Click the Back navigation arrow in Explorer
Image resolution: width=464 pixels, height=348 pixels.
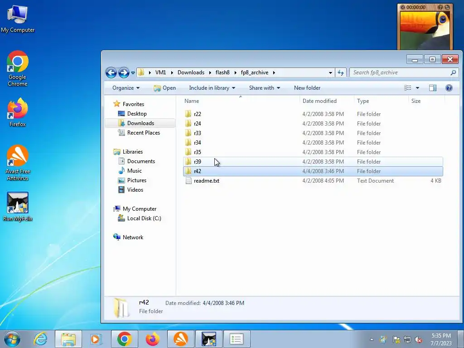[111, 72]
